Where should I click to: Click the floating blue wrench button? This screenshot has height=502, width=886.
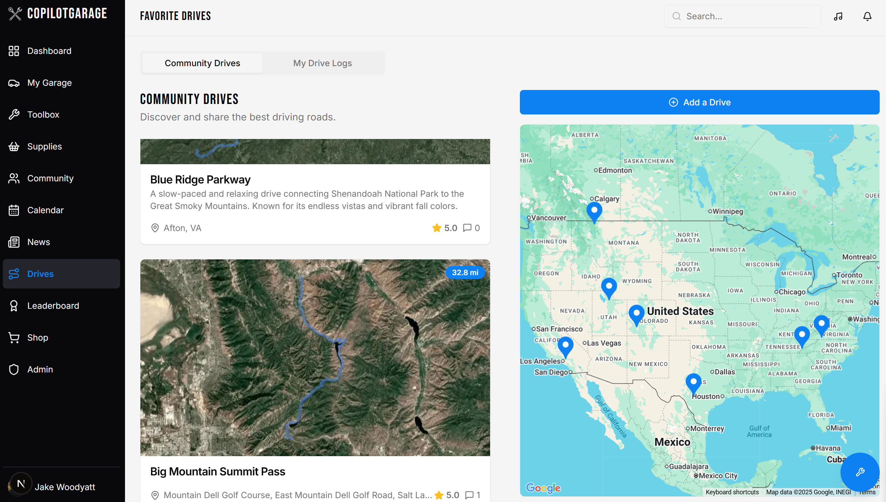click(x=860, y=472)
